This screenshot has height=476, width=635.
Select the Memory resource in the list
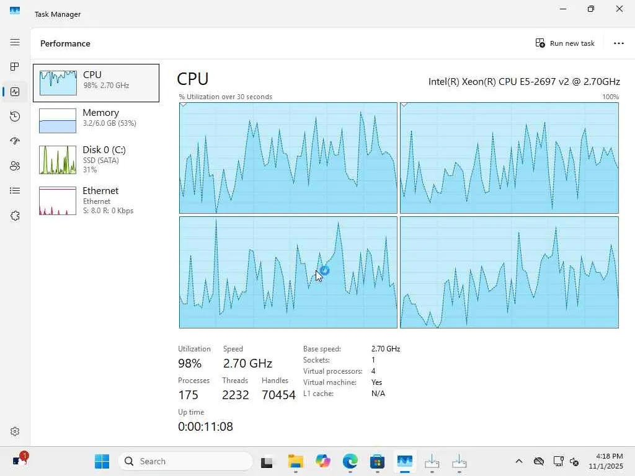(96, 120)
